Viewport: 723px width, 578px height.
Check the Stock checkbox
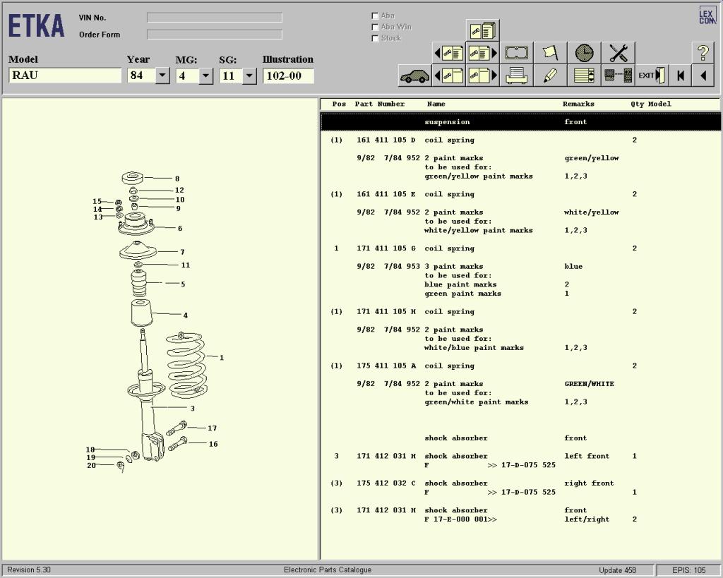pyautogui.click(x=375, y=38)
